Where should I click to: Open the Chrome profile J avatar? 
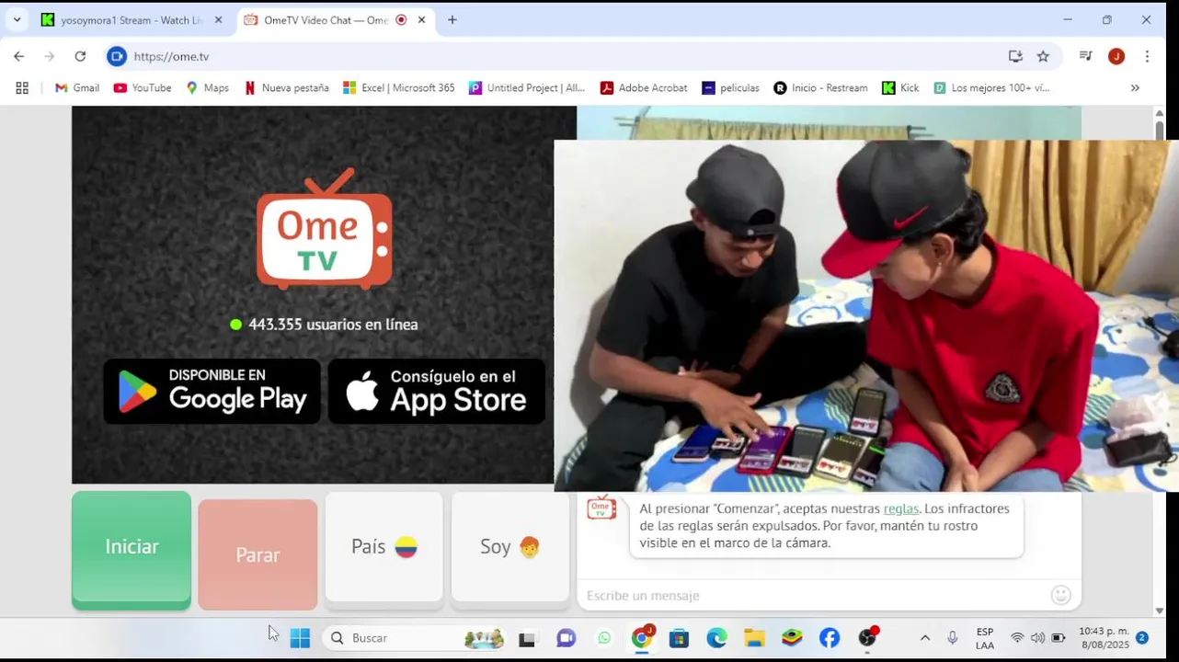1116,56
